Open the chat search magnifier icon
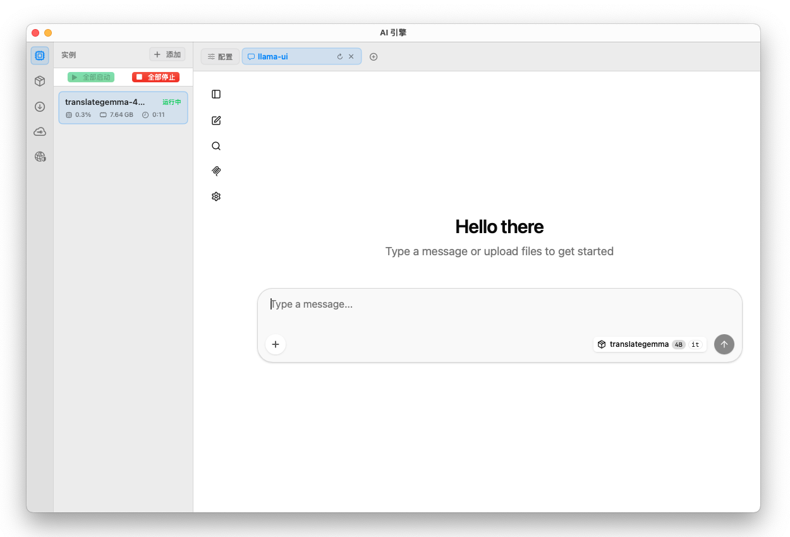790x537 pixels. 216,146
